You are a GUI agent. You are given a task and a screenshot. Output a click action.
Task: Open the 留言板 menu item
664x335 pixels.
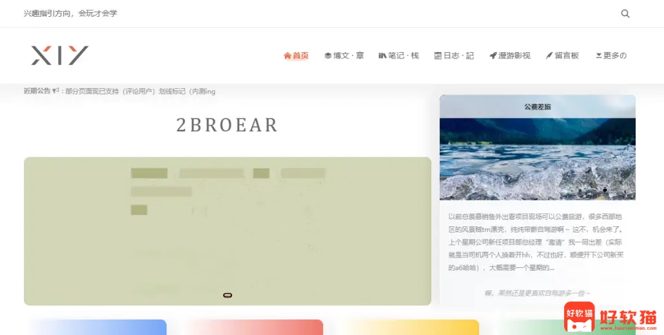[x=567, y=56]
